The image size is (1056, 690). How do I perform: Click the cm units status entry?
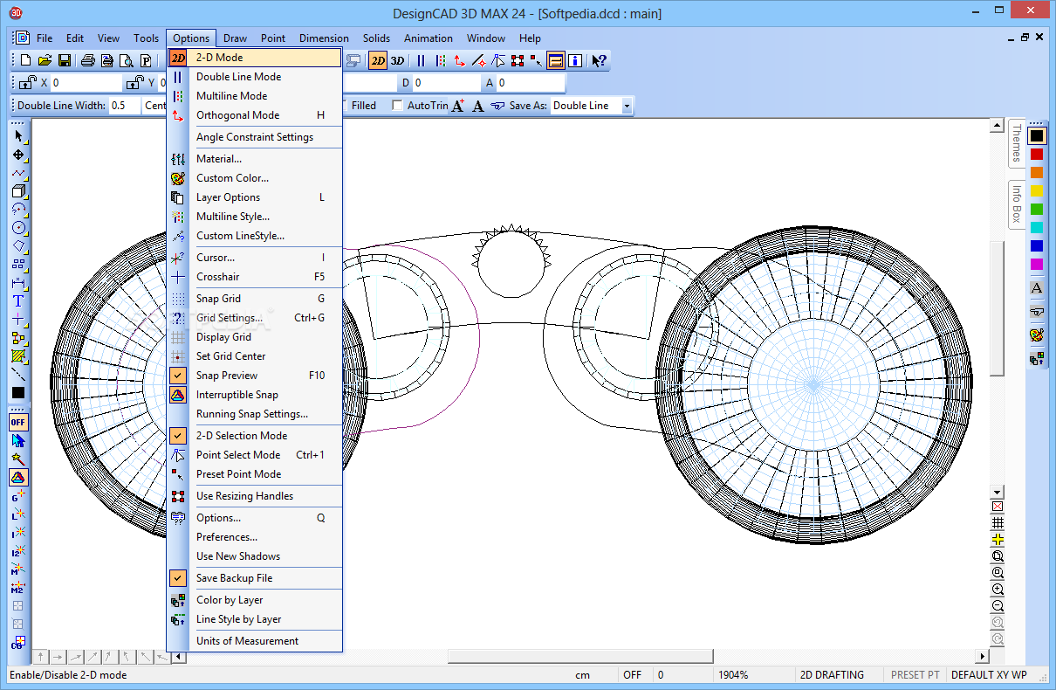coord(582,675)
